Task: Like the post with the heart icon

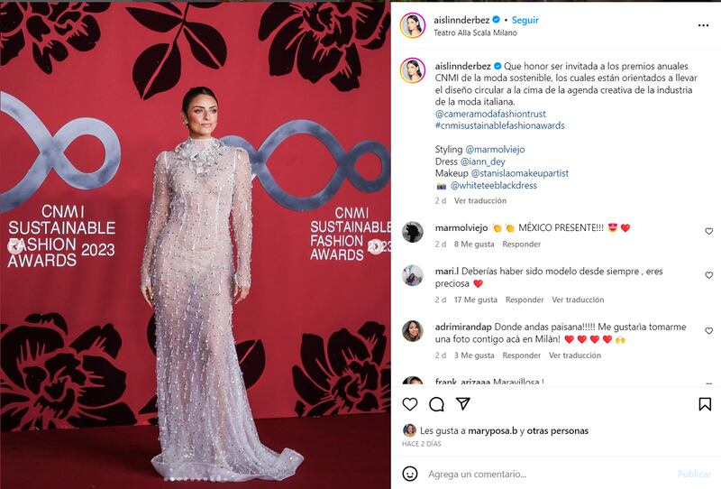Action: pyautogui.click(x=410, y=404)
